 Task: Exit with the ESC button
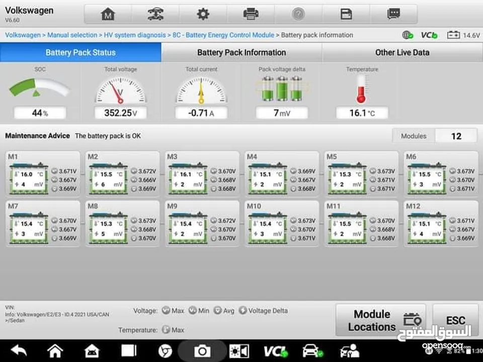pyautogui.click(x=456, y=320)
